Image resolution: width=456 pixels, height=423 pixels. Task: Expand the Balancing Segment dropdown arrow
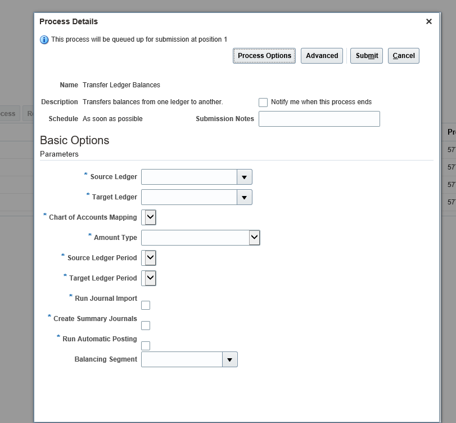229,359
